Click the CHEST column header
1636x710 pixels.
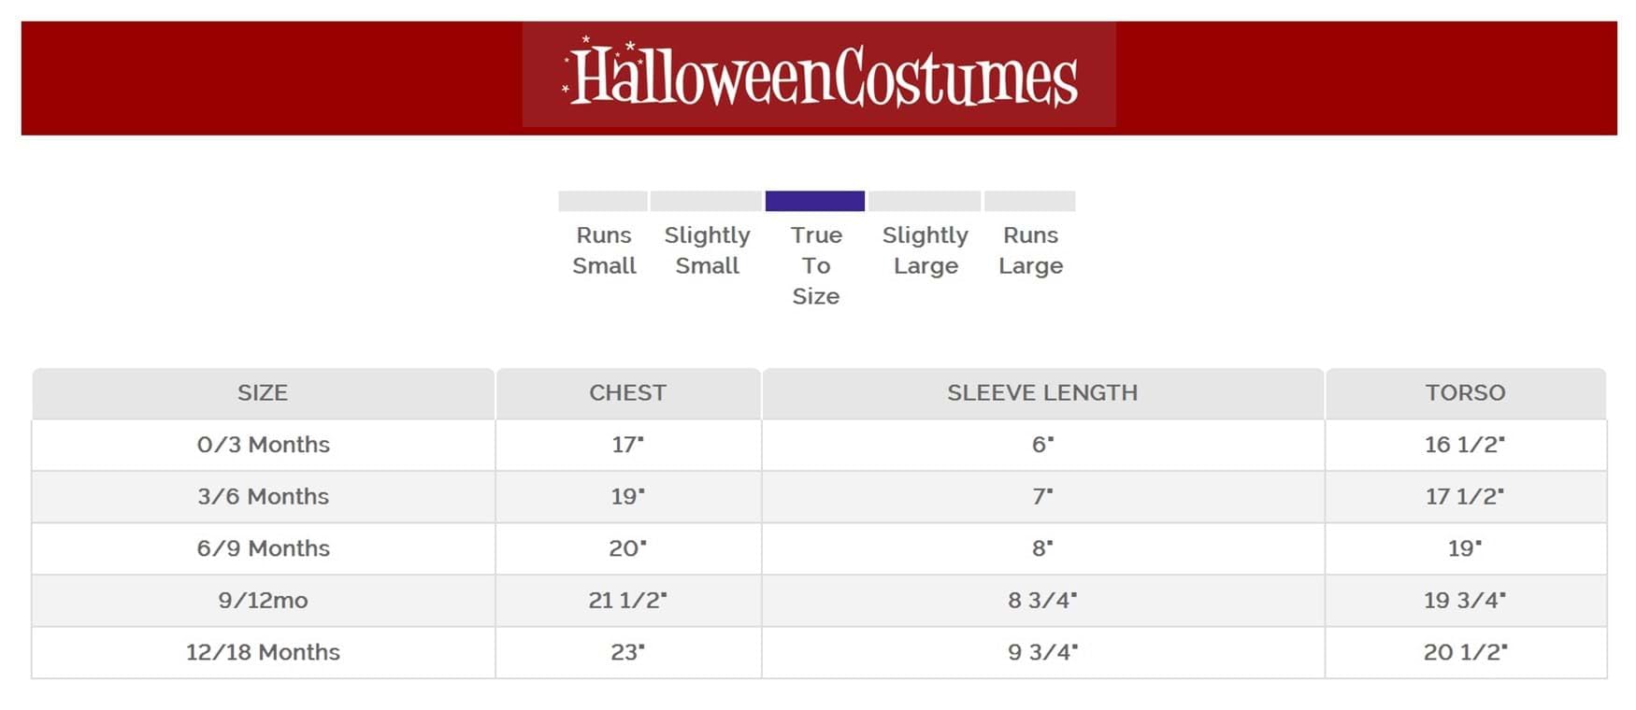[627, 392]
